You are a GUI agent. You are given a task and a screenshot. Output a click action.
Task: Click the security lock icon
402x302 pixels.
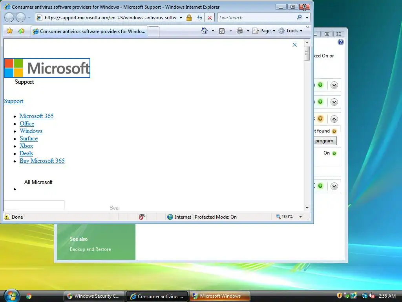(x=189, y=18)
